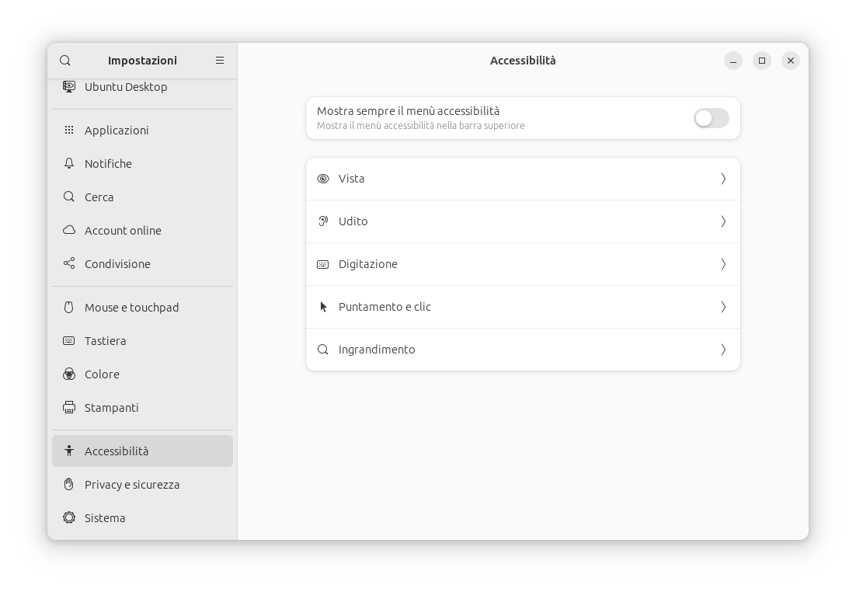Click the search icon in Impostazioni header
The width and height of the screenshot is (856, 592).
[65, 61]
